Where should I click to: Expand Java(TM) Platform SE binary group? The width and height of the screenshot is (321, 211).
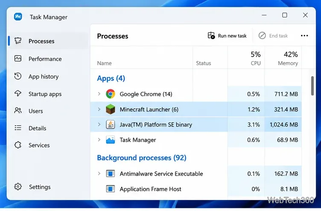click(x=99, y=125)
